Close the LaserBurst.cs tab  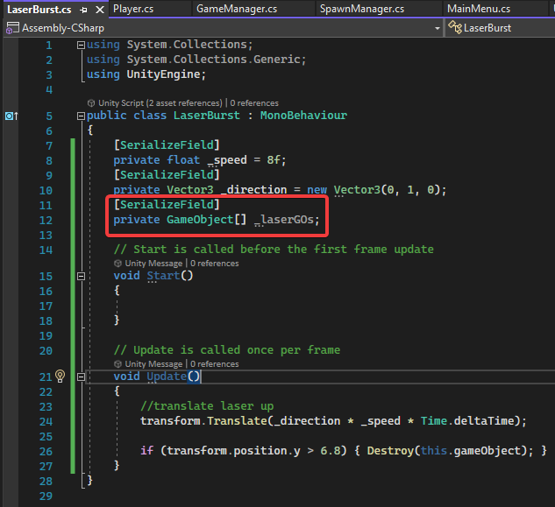coord(100,10)
